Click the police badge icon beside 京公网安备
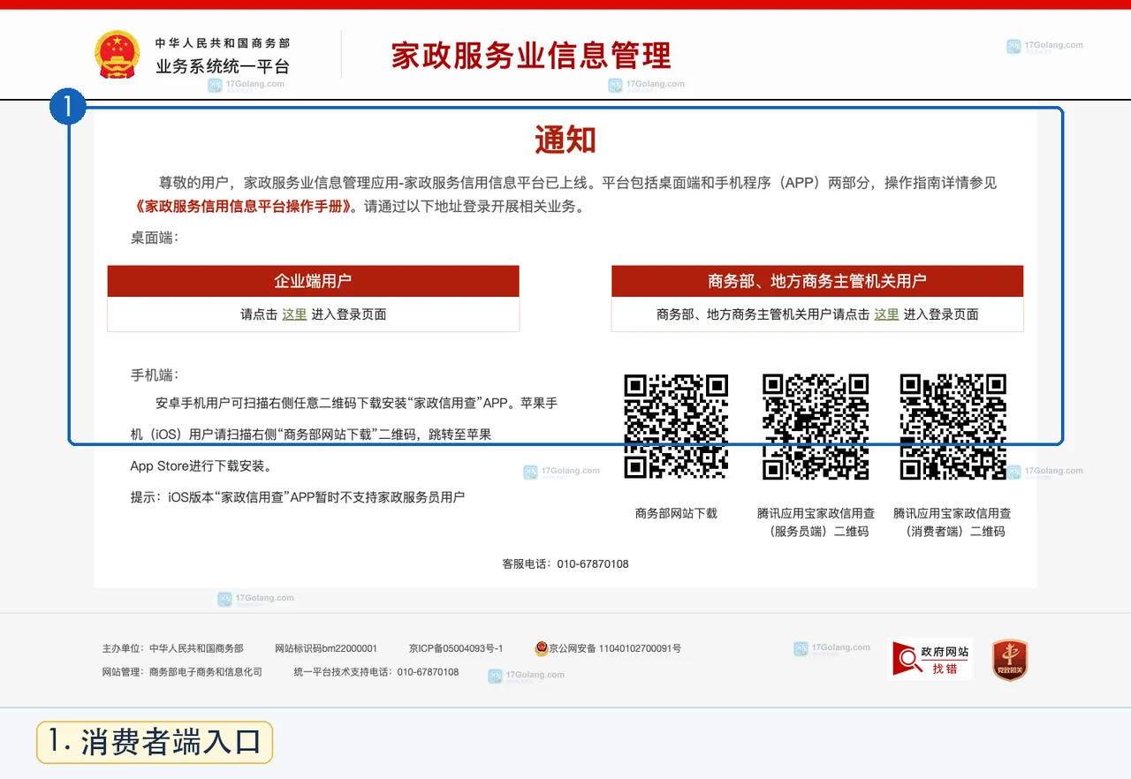Image resolution: width=1131 pixels, height=779 pixels. (542, 648)
